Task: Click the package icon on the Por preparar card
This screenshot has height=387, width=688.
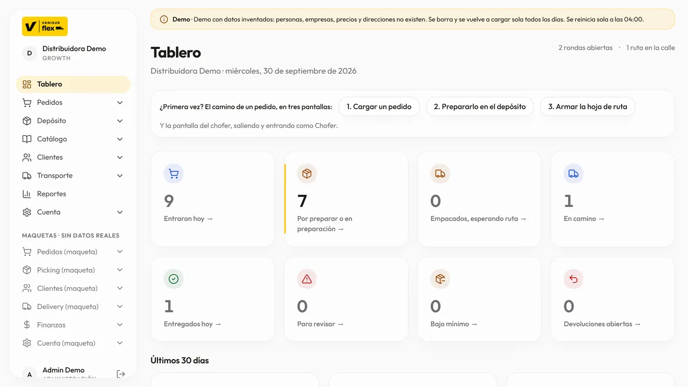Action: 307,174
